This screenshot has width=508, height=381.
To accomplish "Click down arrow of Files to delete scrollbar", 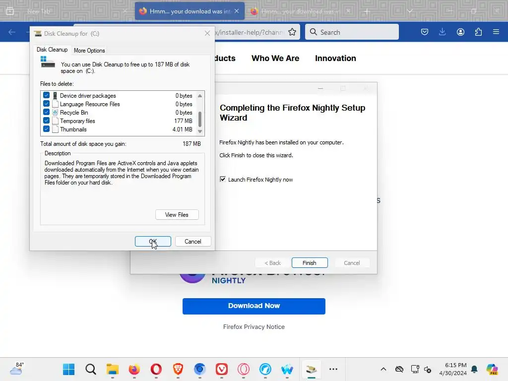I will click(200, 131).
